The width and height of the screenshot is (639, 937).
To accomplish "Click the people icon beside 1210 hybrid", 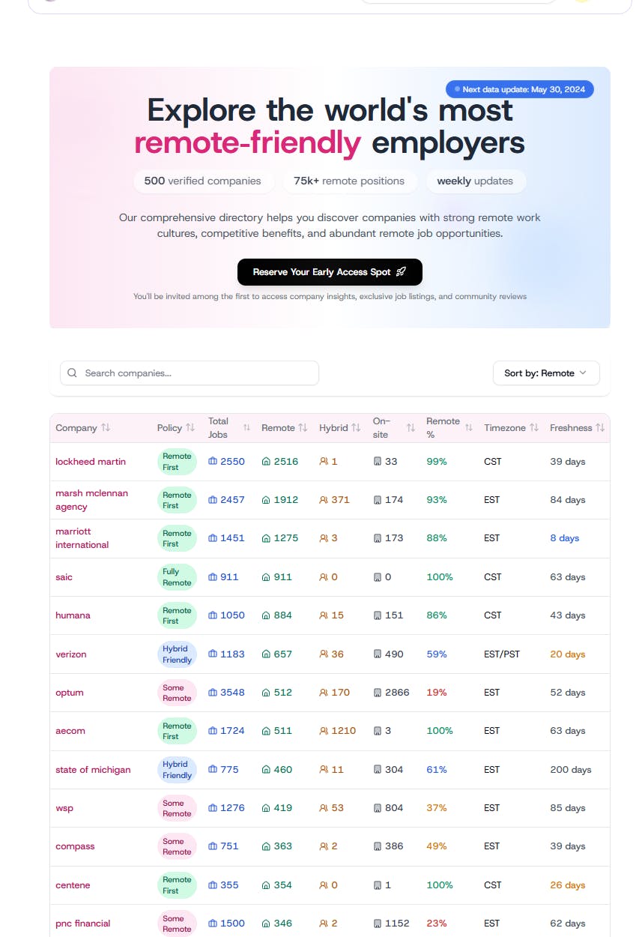I will pos(324,731).
